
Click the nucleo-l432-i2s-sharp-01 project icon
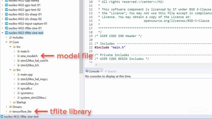click(6, 14)
